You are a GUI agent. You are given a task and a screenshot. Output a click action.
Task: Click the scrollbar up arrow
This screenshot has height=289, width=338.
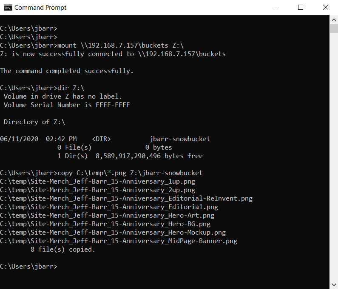(334, 20)
